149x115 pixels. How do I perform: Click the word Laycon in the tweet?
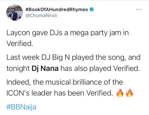(x=18, y=33)
